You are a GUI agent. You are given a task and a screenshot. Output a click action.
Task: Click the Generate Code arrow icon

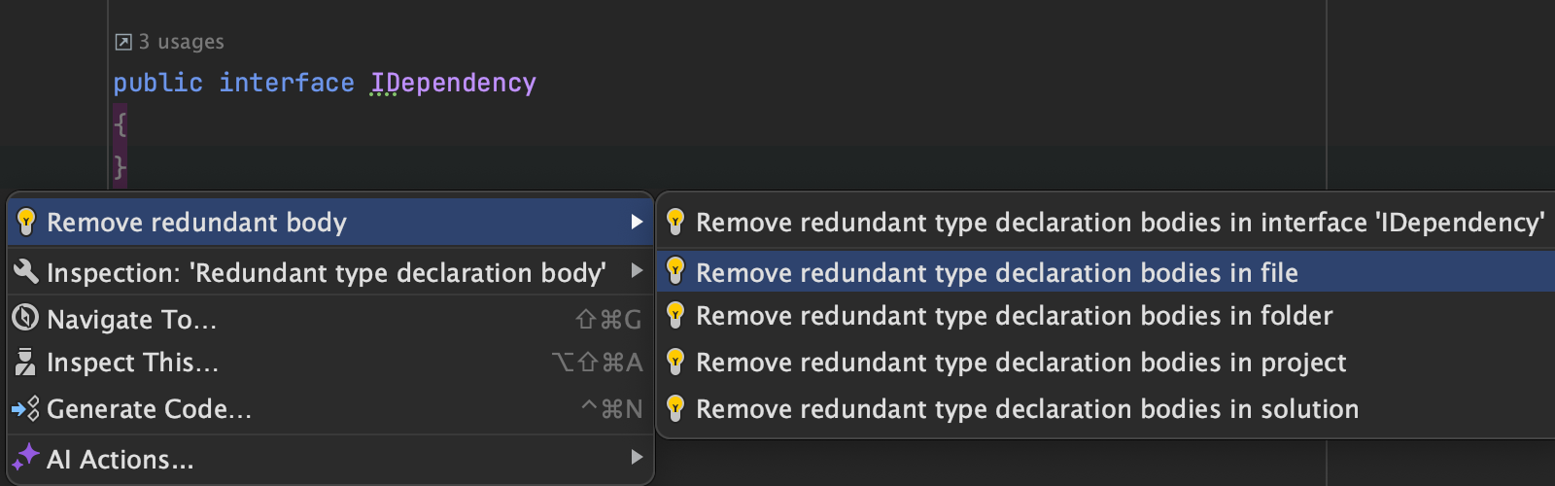pos(25,409)
